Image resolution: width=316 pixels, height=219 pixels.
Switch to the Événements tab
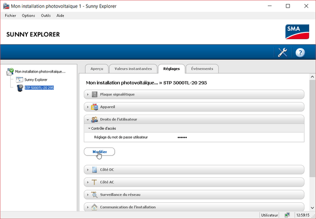click(202, 68)
